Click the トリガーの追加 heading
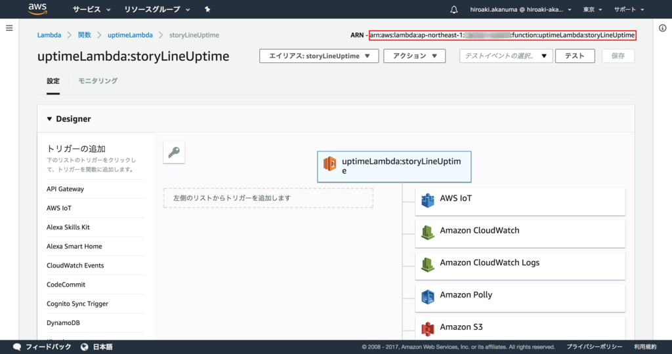 click(76, 149)
